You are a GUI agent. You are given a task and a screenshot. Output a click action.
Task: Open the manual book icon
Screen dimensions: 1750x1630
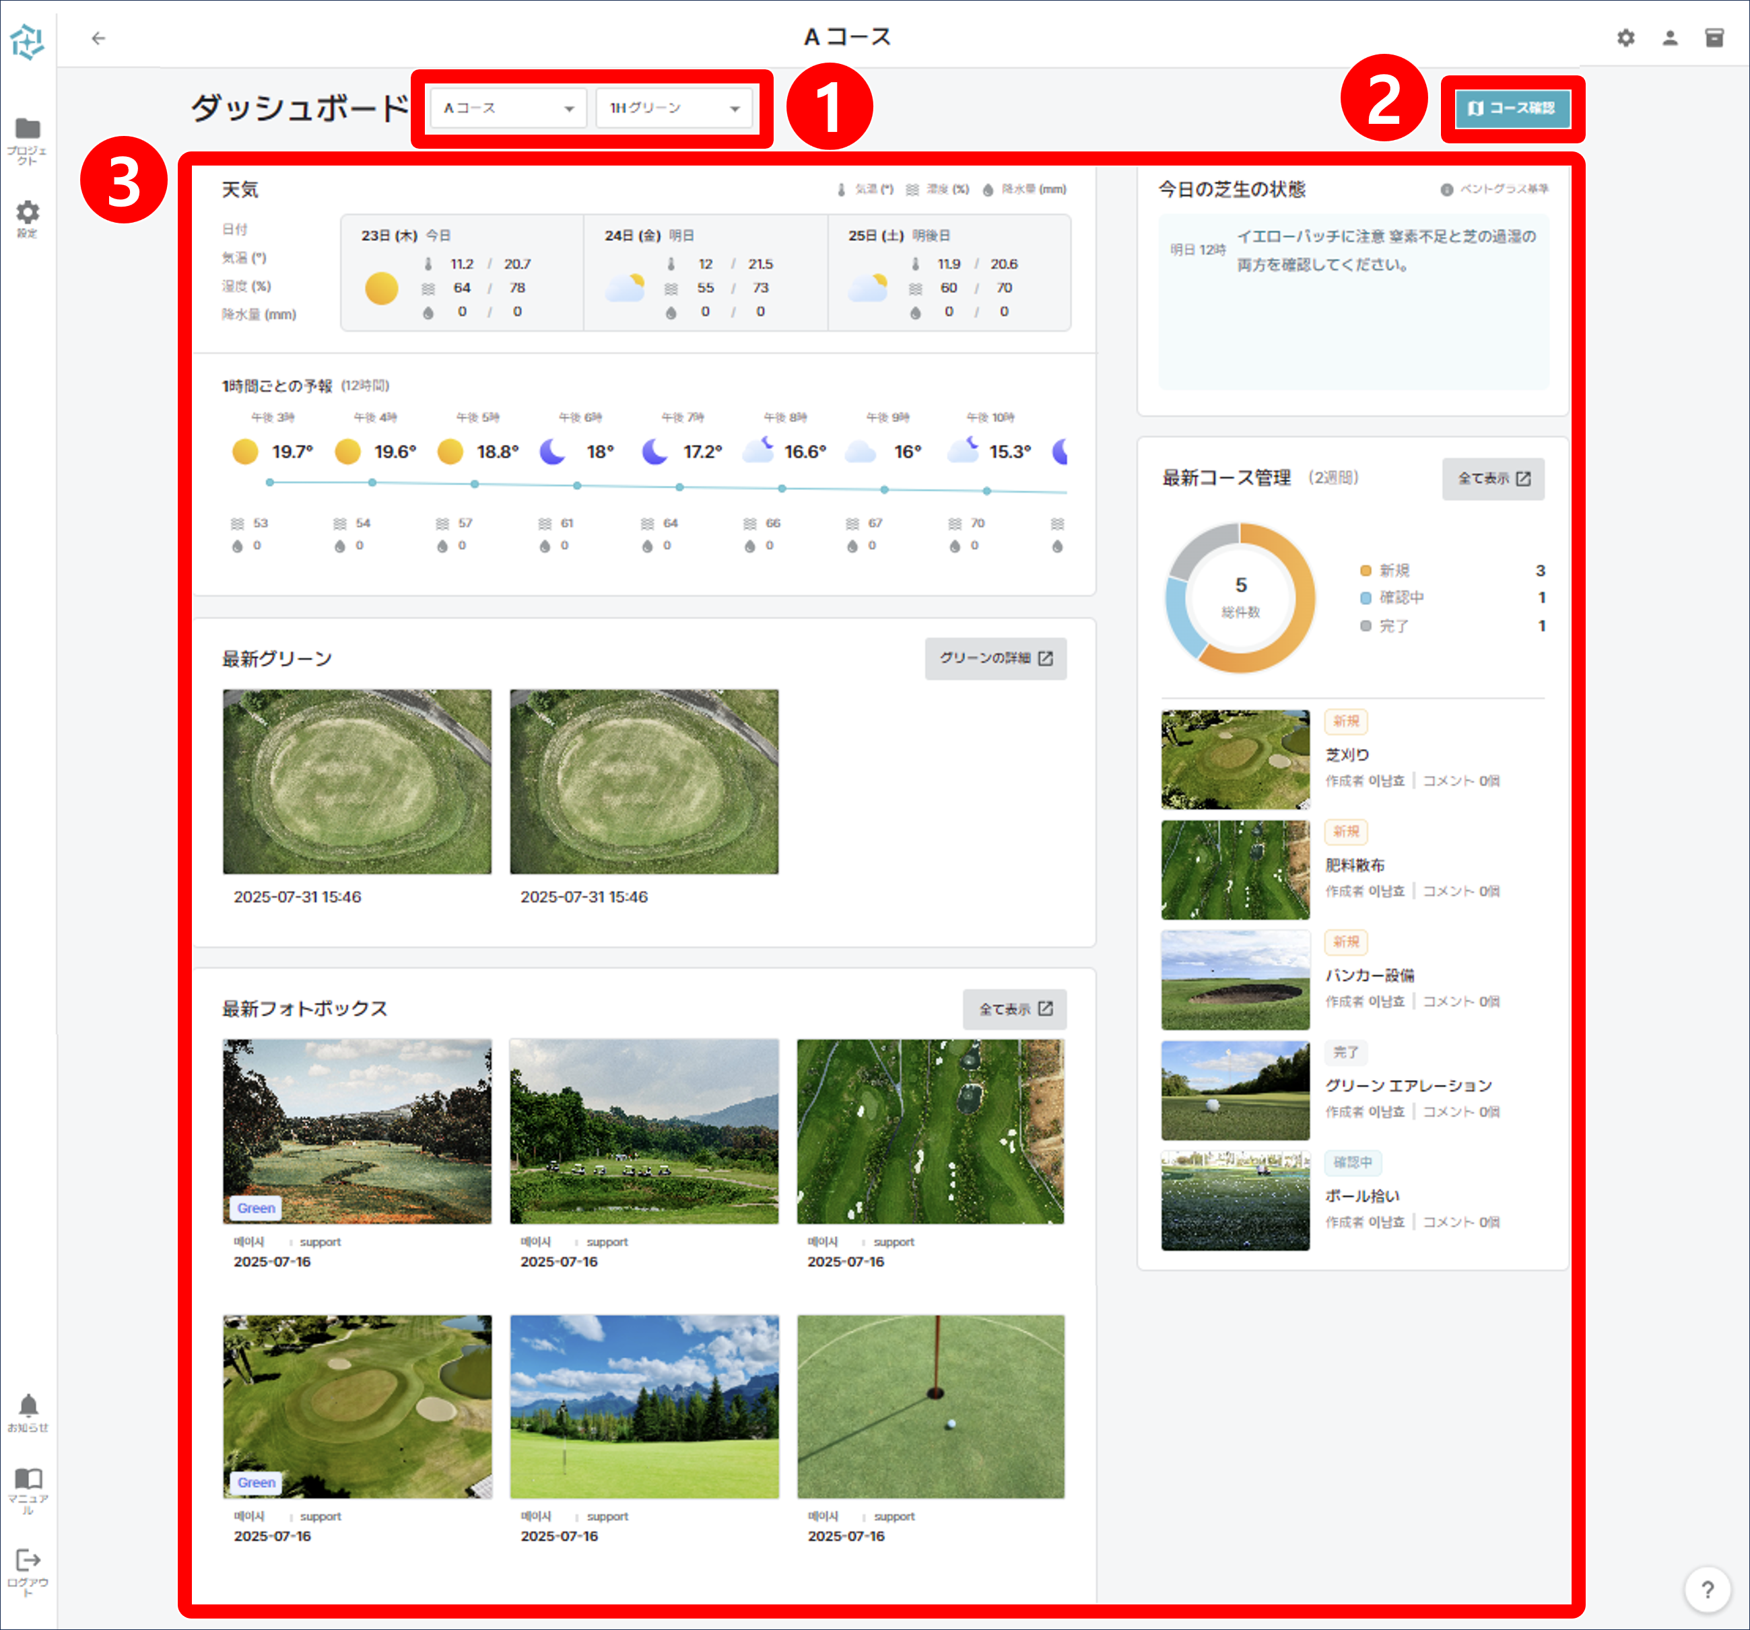28,1479
